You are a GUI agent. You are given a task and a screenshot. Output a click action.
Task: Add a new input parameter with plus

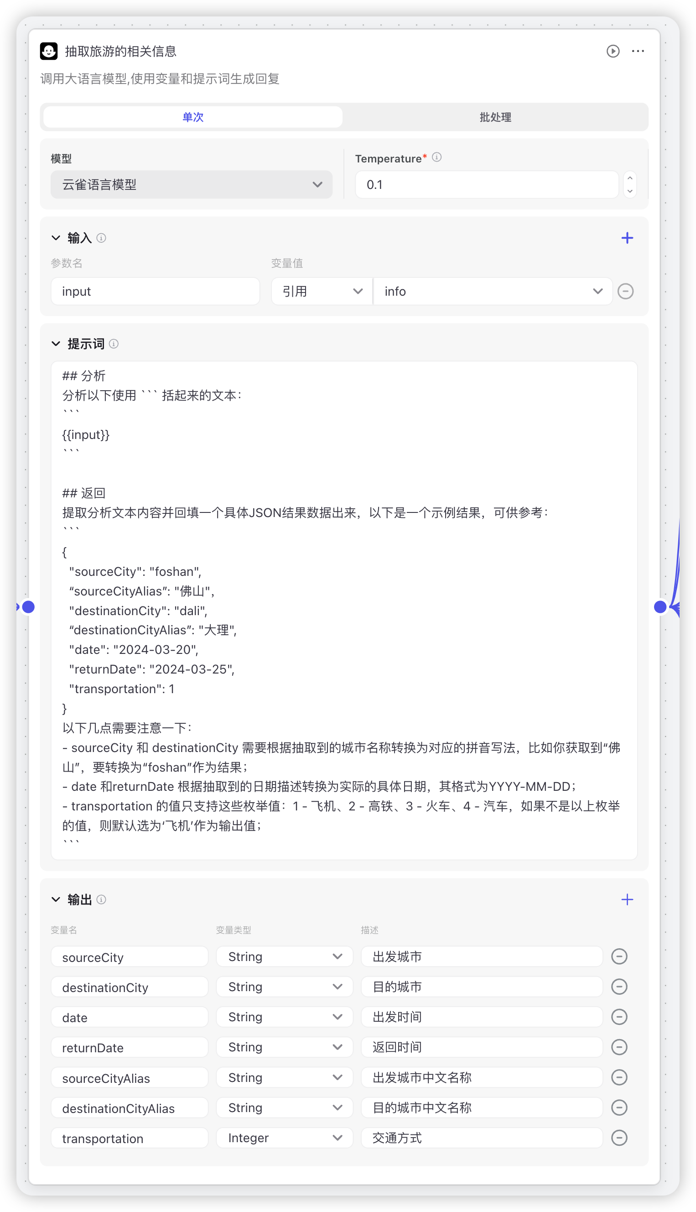tap(627, 238)
